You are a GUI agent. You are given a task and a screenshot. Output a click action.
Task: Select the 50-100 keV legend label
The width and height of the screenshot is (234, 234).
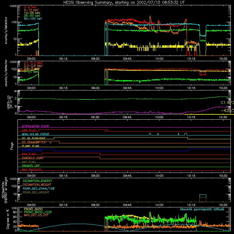tap(33, 19)
